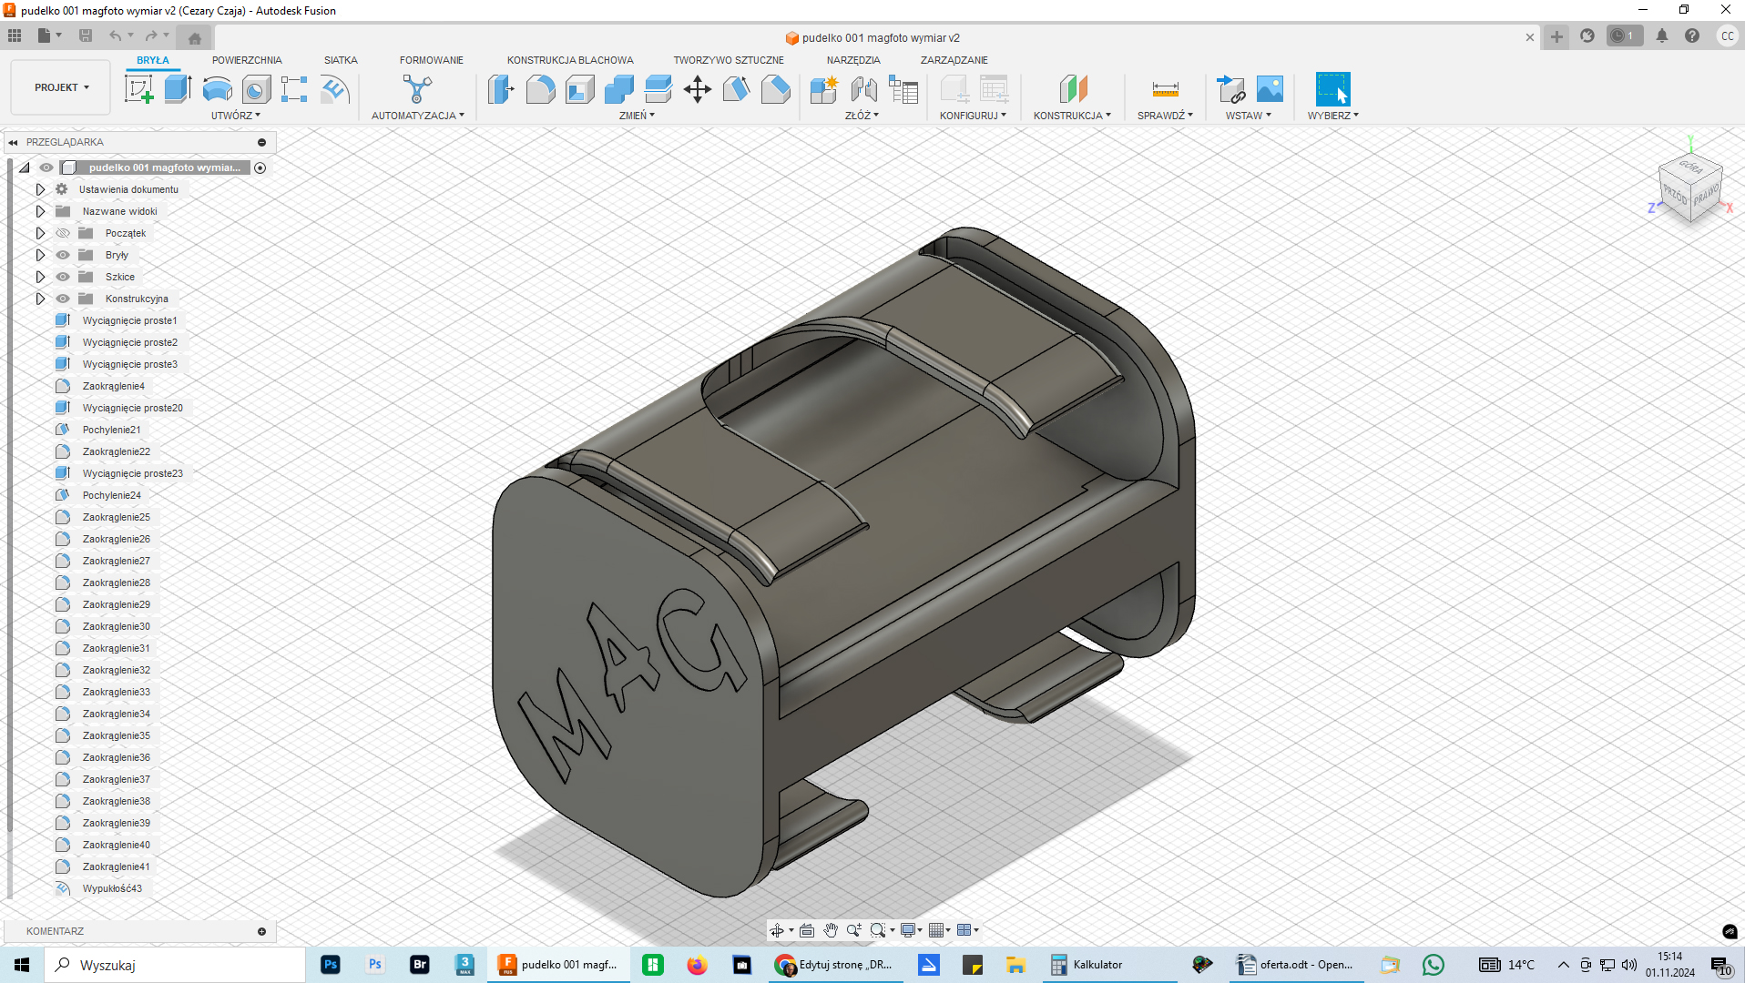Select the Rectangular Pattern tool
This screenshot has width=1745, height=983.
[x=294, y=89]
